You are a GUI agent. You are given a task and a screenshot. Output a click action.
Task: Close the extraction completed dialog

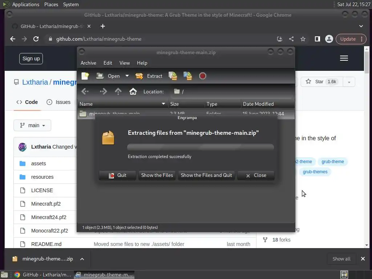[x=256, y=175]
